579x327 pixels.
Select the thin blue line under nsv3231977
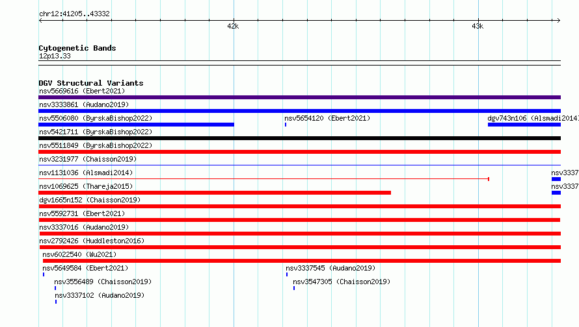(299, 165)
